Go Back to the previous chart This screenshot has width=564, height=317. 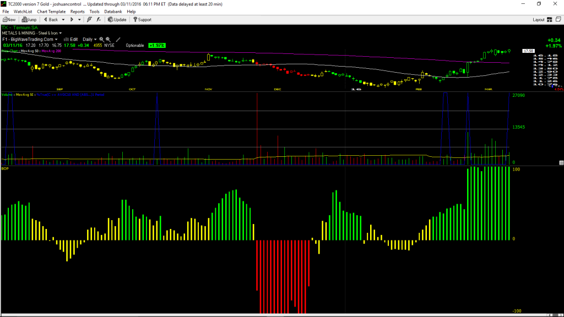pos(51,20)
